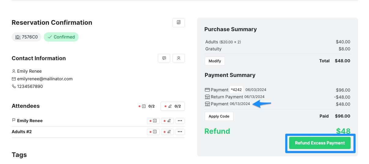Image resolution: width=369 pixels, height=164 pixels.
Task: Click the Adults $40.00 amount
Action: (x=343, y=42)
